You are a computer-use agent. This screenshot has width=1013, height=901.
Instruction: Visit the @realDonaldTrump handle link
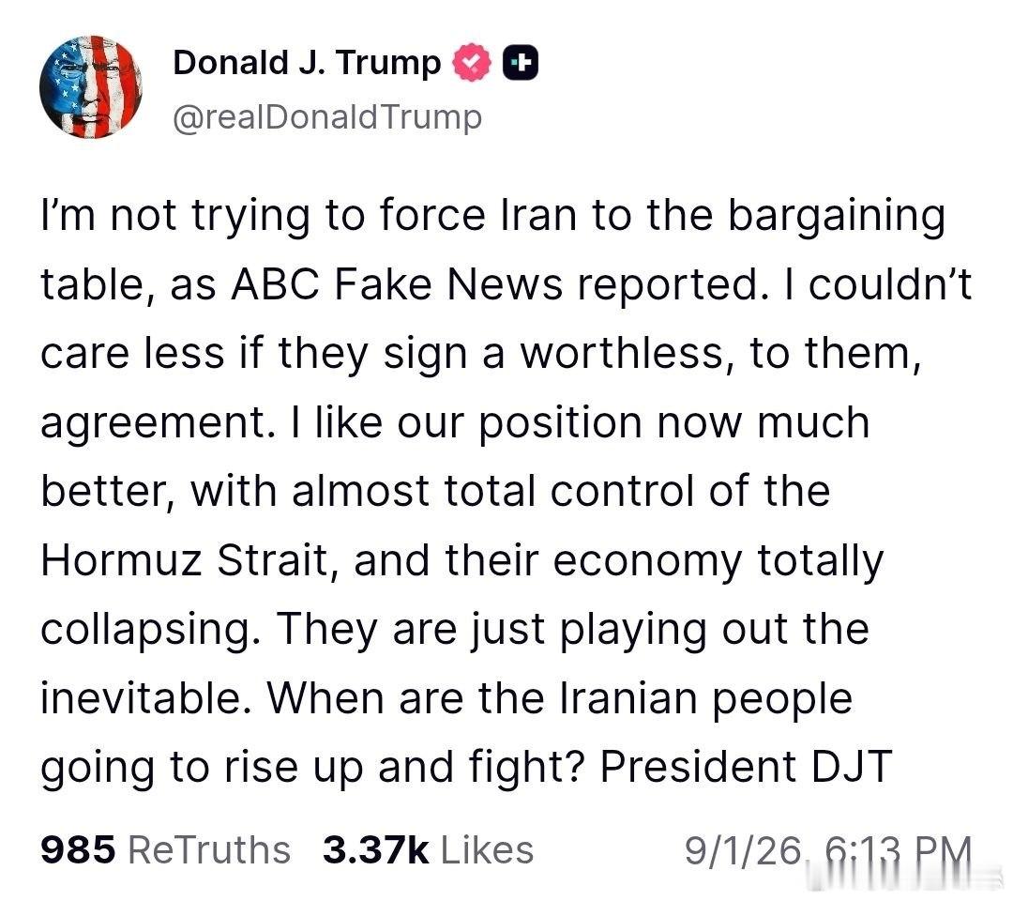327,117
